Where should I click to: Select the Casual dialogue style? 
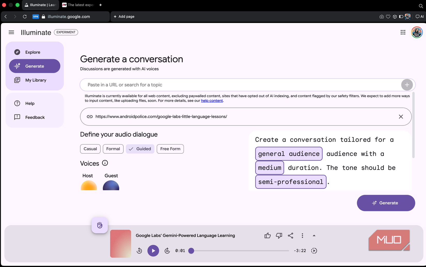pyautogui.click(x=90, y=149)
